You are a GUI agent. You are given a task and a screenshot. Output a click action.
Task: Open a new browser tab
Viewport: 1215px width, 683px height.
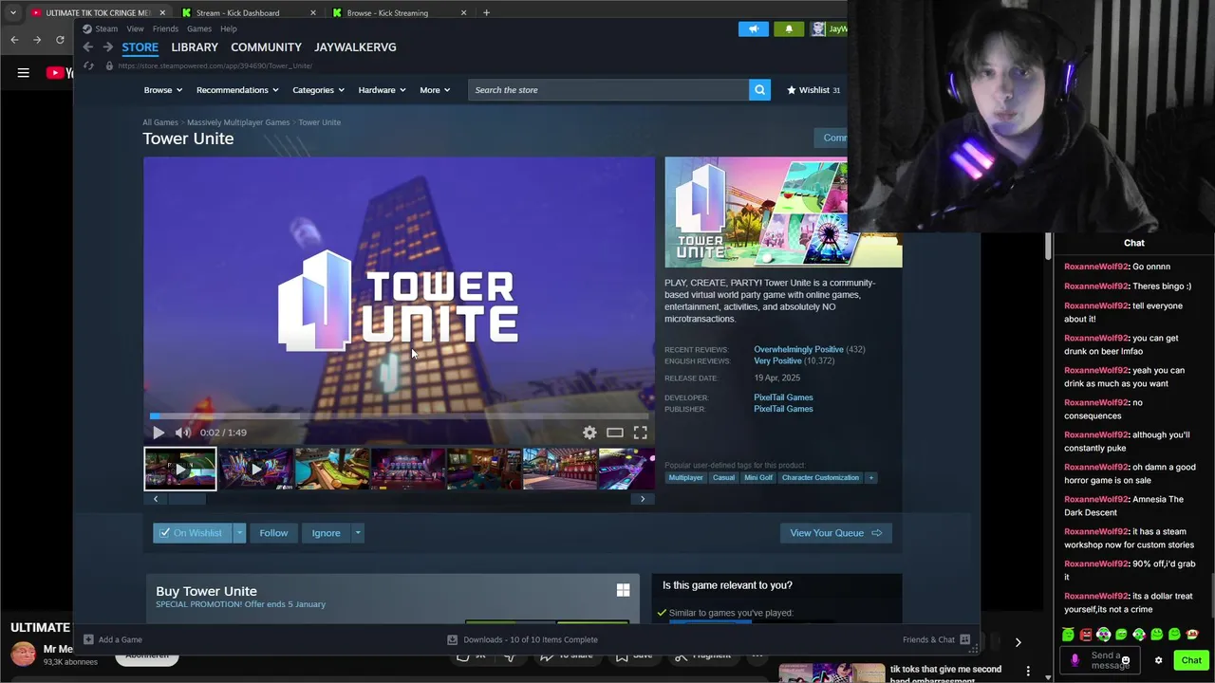486,12
